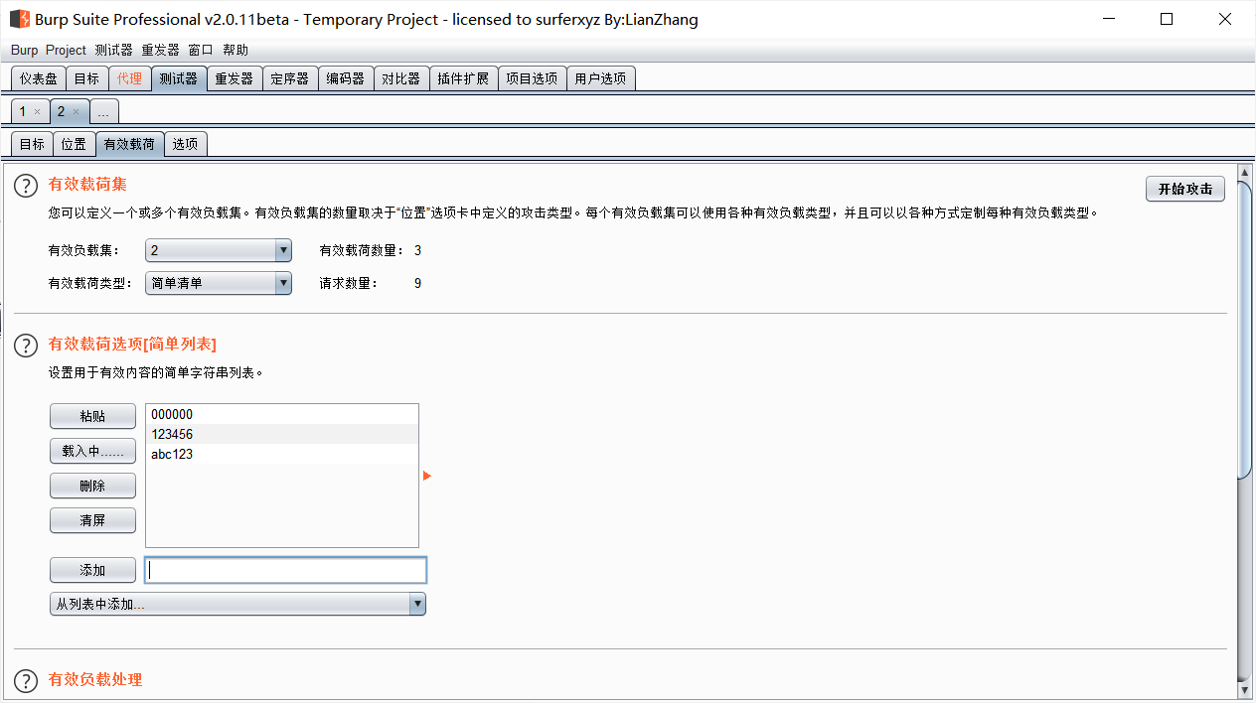
Task: Close Intruder attack tab 1
Action: click(x=37, y=111)
